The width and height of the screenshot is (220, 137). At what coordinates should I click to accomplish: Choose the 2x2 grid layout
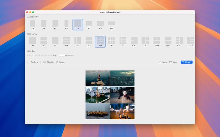tap(89, 42)
